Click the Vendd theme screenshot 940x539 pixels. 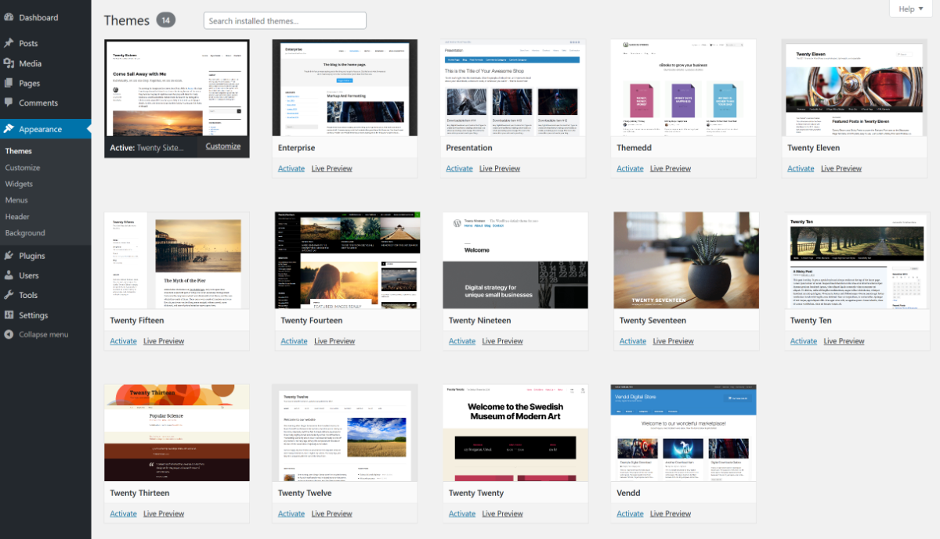pyautogui.click(x=684, y=433)
